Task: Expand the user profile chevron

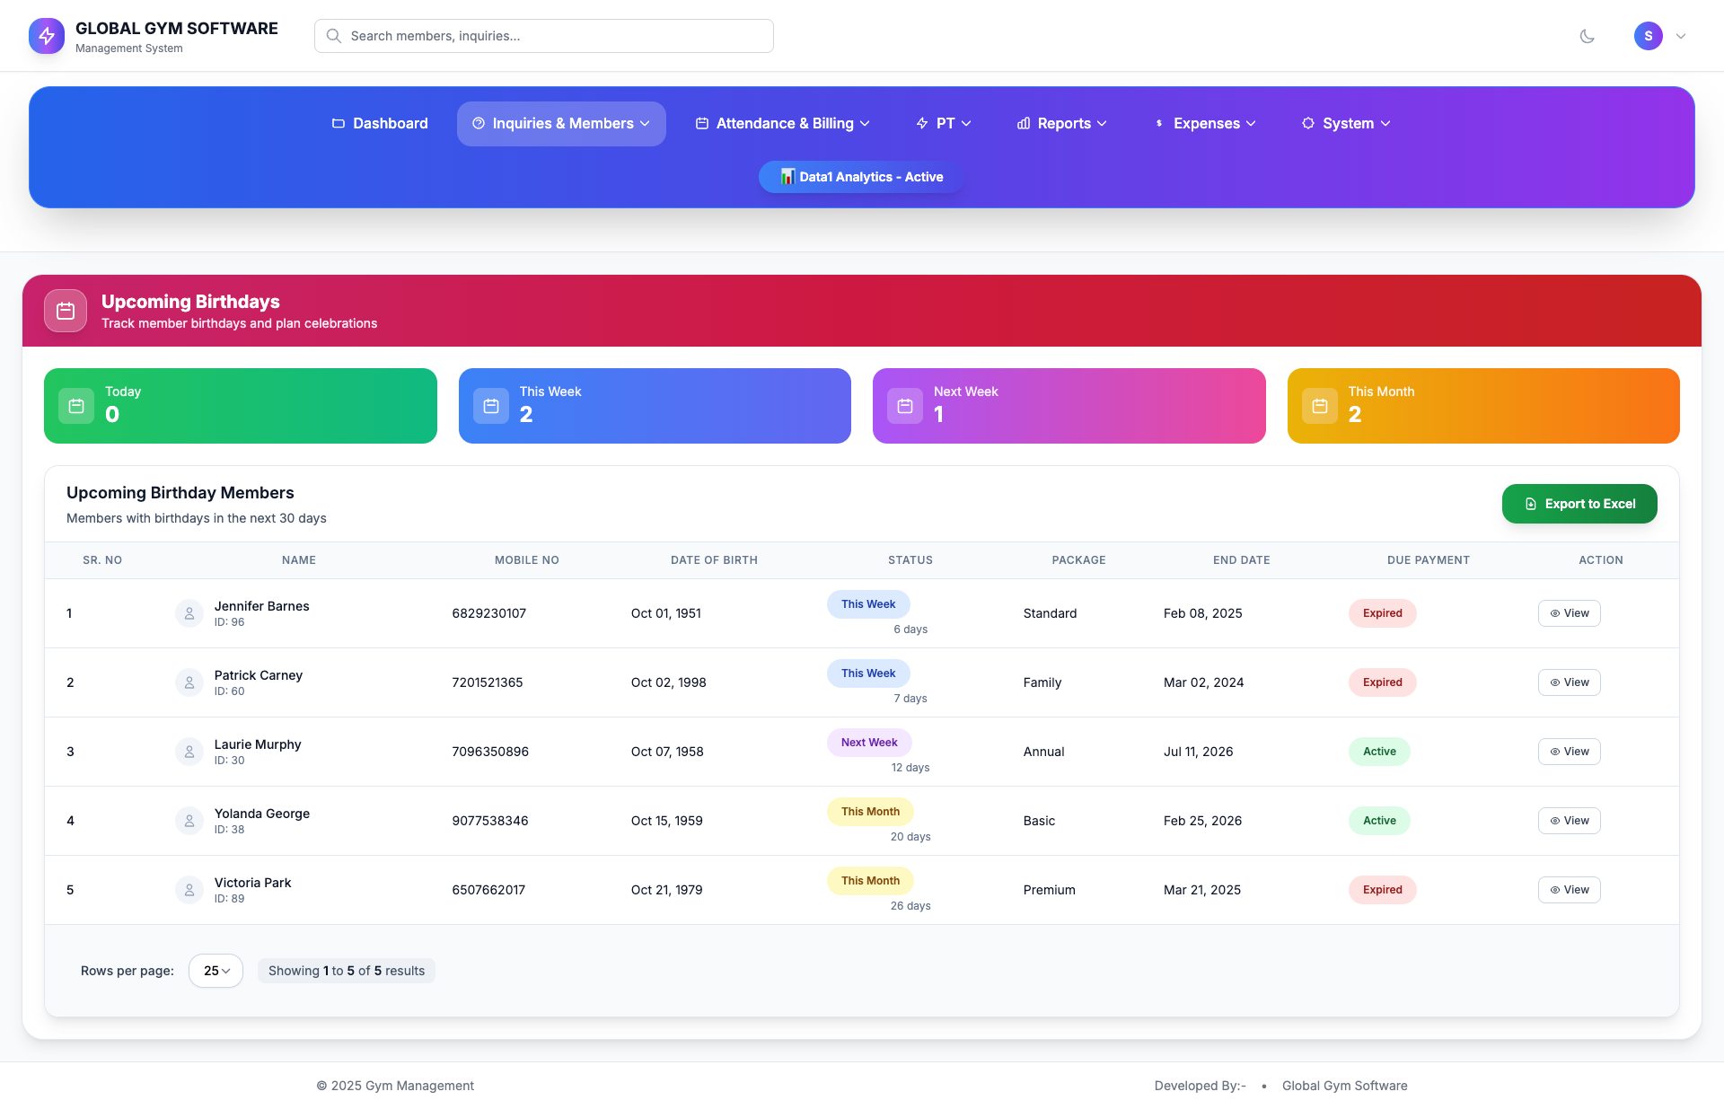Action: [x=1681, y=36]
